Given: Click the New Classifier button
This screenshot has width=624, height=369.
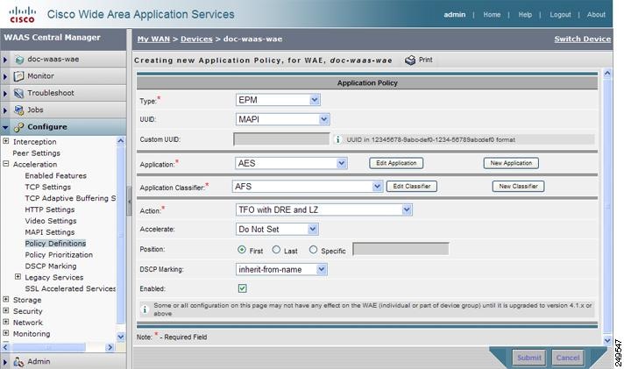Looking at the screenshot, I should coord(518,187).
